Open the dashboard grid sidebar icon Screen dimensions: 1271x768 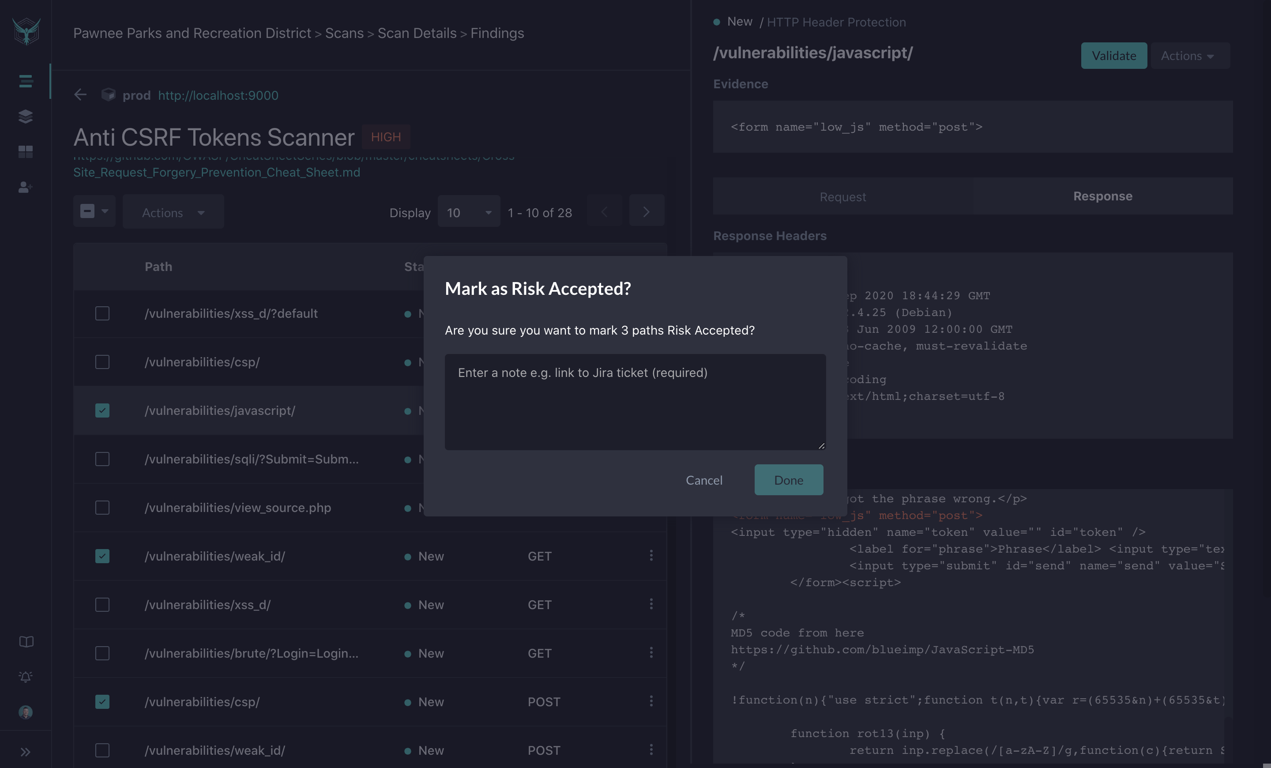pos(25,151)
